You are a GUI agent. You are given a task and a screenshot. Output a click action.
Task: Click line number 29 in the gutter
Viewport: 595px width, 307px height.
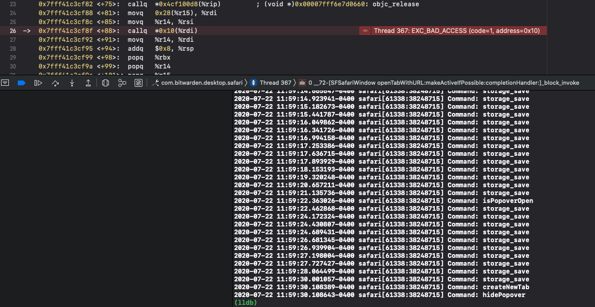pyautogui.click(x=13, y=57)
